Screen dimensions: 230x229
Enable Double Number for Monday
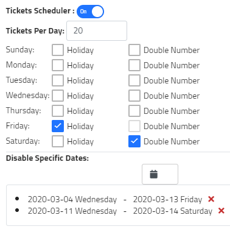click(x=134, y=65)
